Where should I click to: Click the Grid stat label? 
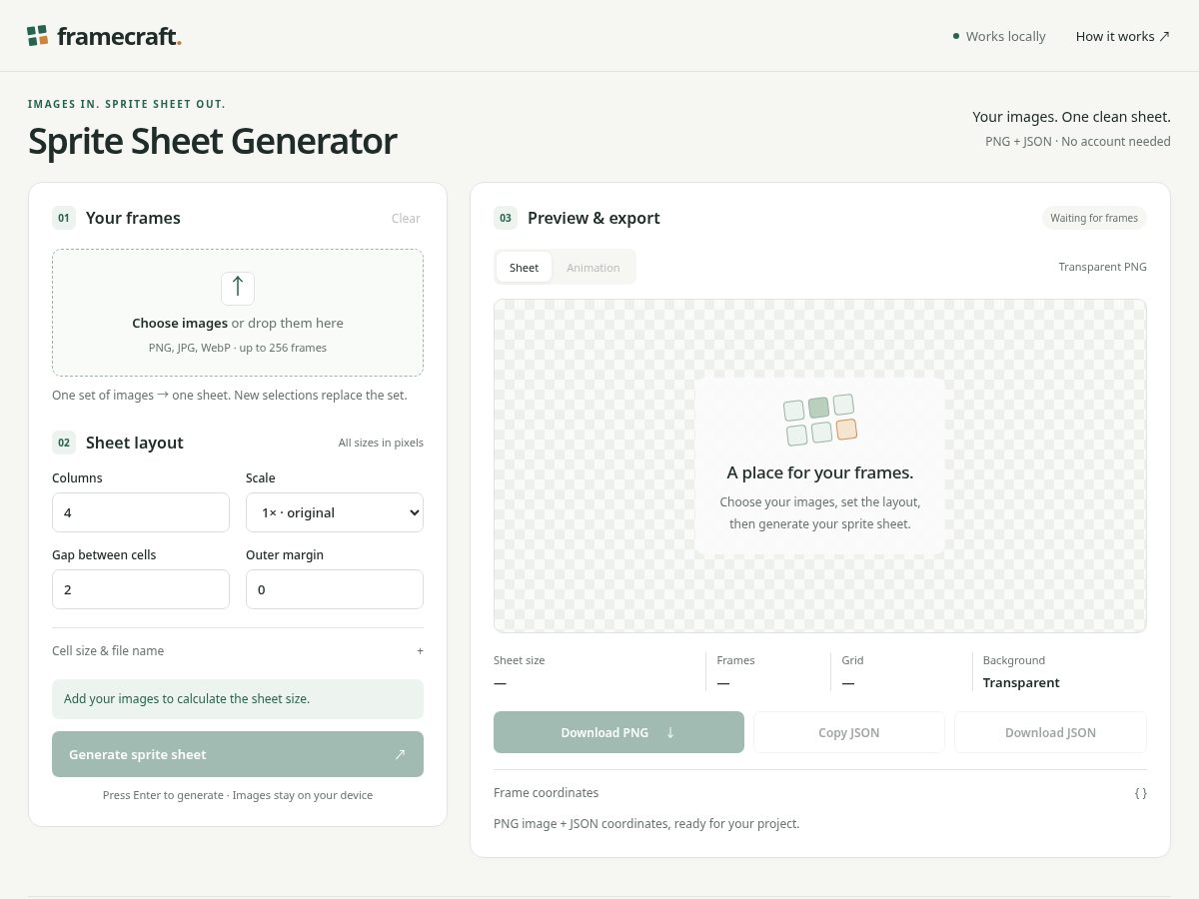pos(852,660)
